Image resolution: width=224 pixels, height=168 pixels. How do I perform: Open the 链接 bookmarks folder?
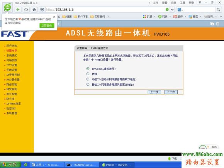[67, 17]
